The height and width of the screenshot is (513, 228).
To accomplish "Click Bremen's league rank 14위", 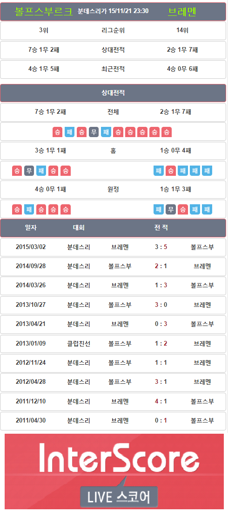I will tap(182, 31).
